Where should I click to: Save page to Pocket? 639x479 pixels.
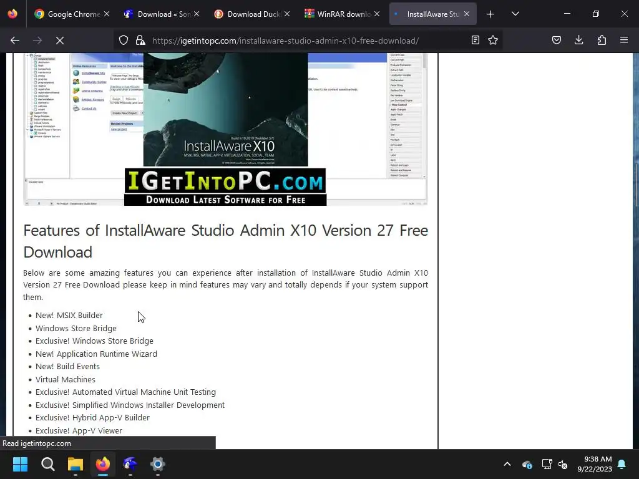pos(557,40)
